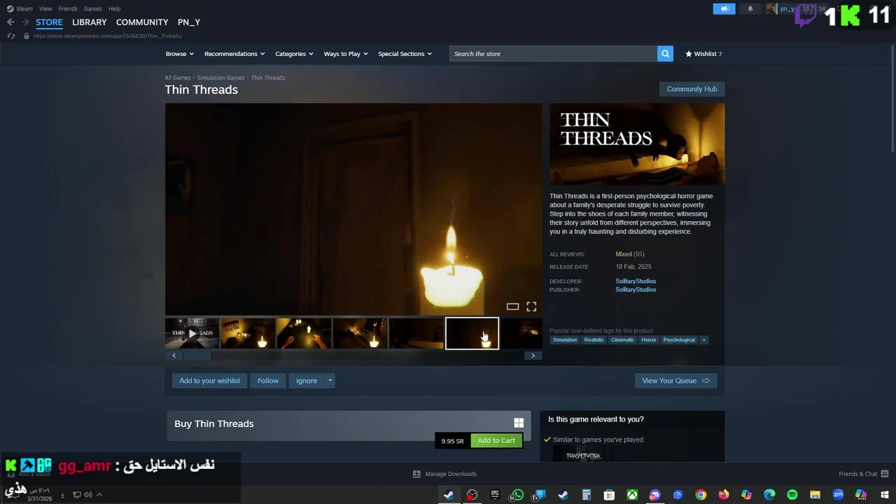Open the Help menu
Image resolution: width=896 pixels, height=504 pixels.
pos(114,8)
